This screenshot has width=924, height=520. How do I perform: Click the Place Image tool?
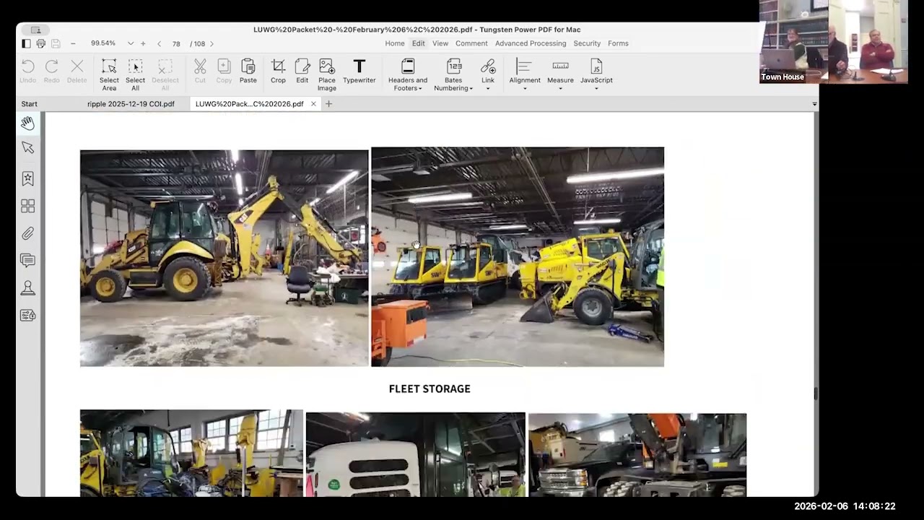pyautogui.click(x=327, y=75)
